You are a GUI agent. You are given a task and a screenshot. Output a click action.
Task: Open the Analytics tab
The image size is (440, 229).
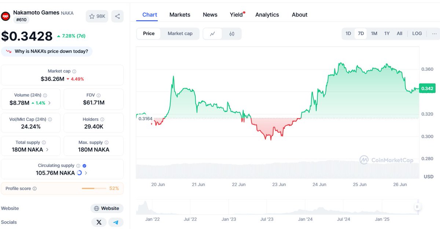(x=267, y=15)
